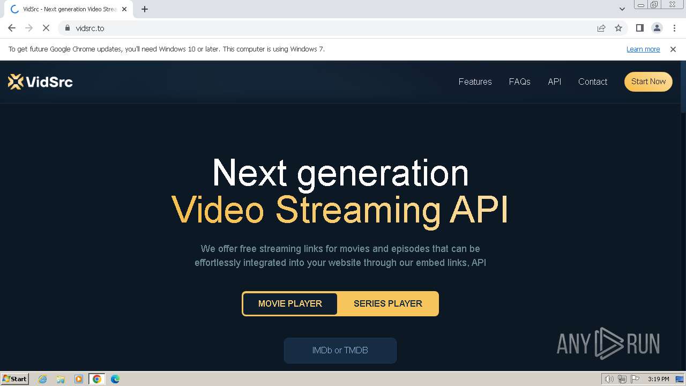The width and height of the screenshot is (686, 386).
Task: Click the Next generation heading text
Action: point(340,173)
